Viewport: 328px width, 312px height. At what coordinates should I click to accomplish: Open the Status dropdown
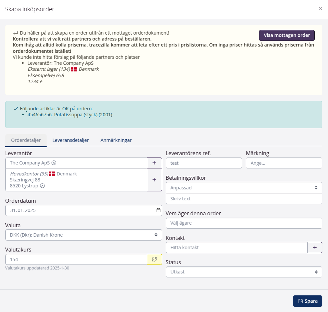(x=244, y=272)
